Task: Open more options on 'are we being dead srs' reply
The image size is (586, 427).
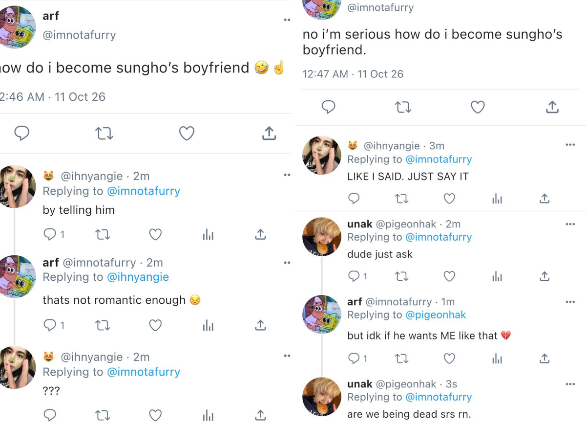Action: 570,384
